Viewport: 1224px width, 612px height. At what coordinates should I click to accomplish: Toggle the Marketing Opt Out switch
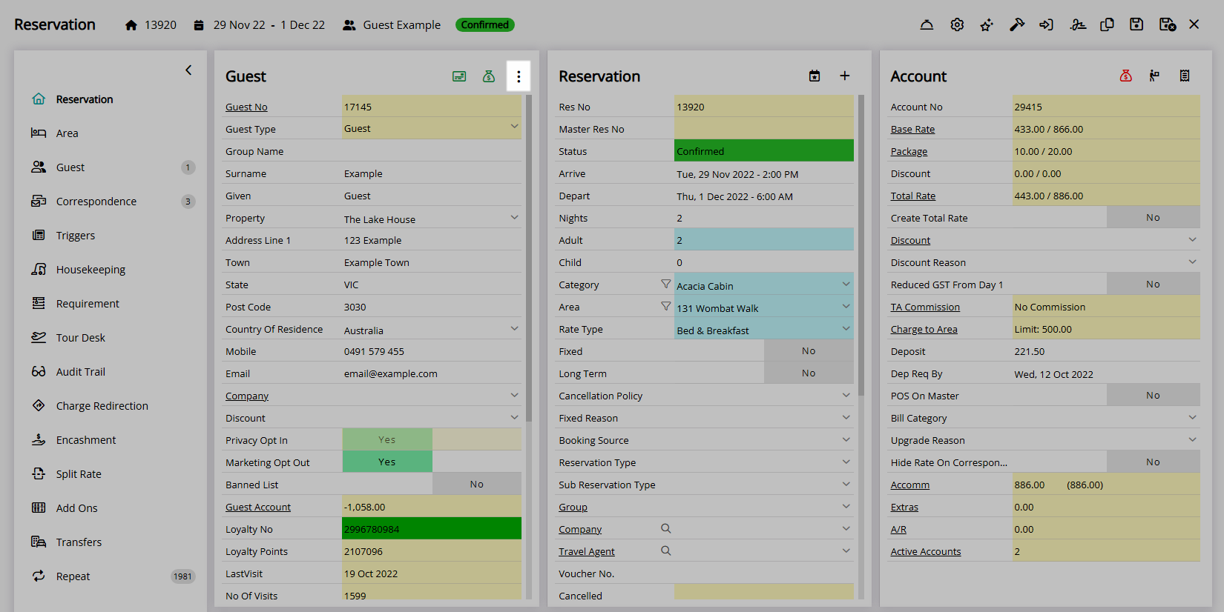pos(432,462)
